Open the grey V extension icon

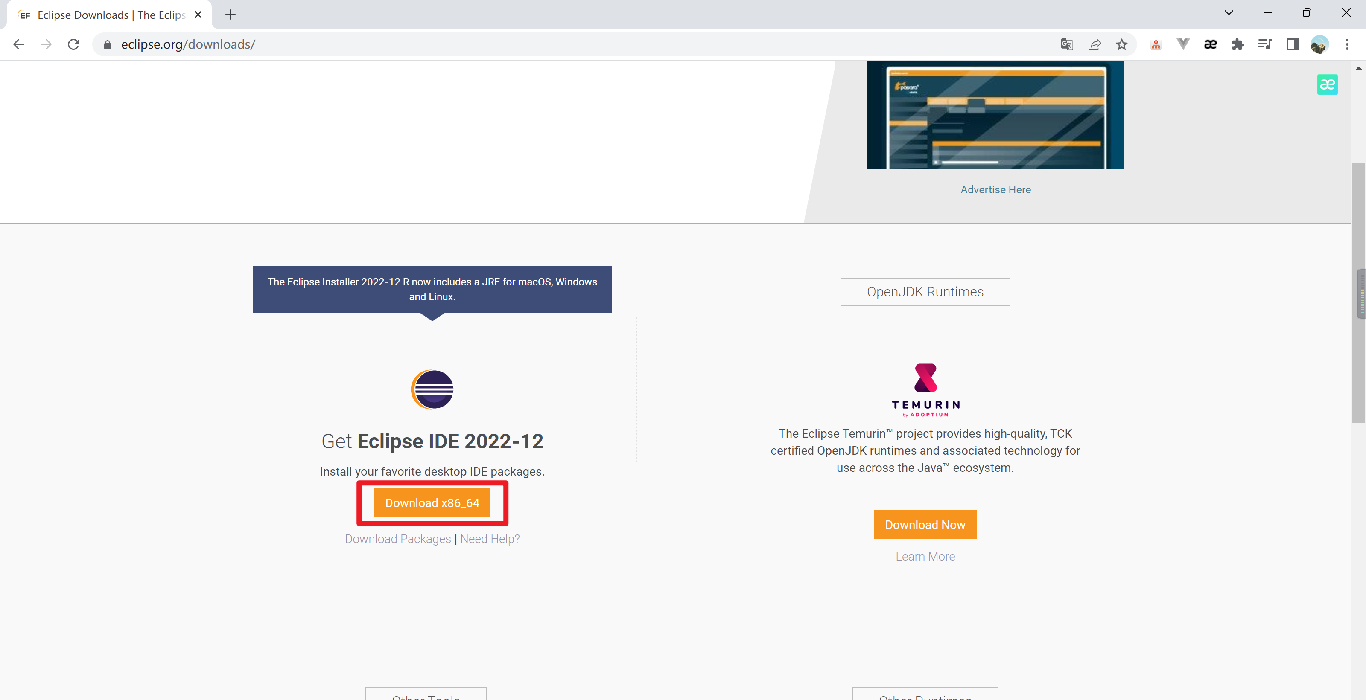click(x=1183, y=44)
